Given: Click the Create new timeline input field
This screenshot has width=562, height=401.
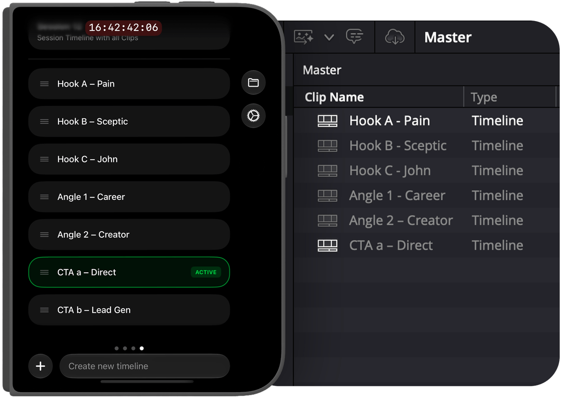Looking at the screenshot, I should tap(145, 366).
